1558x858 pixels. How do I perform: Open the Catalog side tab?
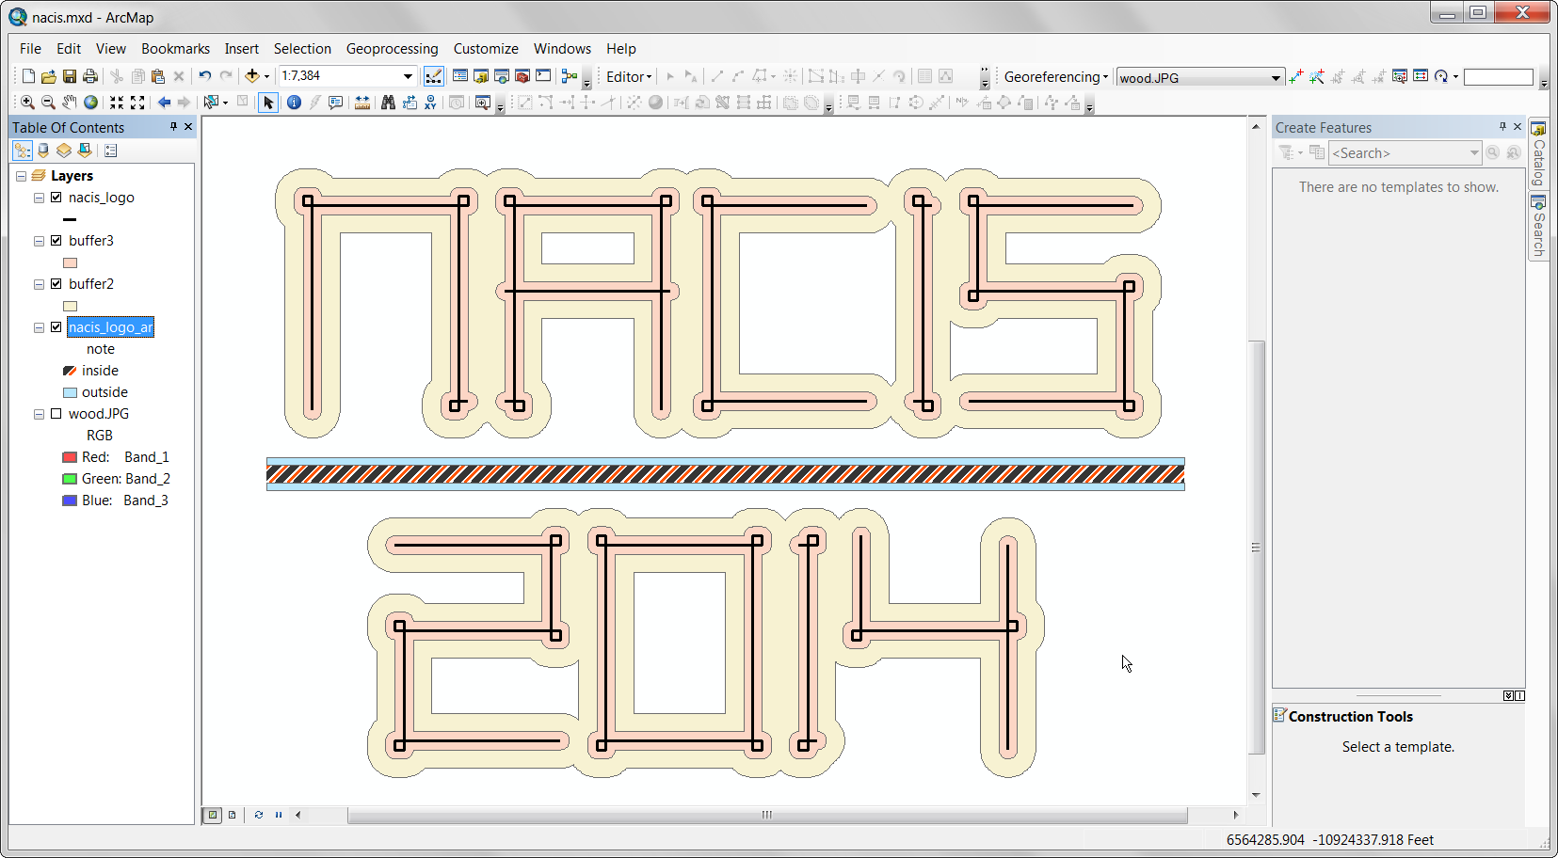[1538, 154]
